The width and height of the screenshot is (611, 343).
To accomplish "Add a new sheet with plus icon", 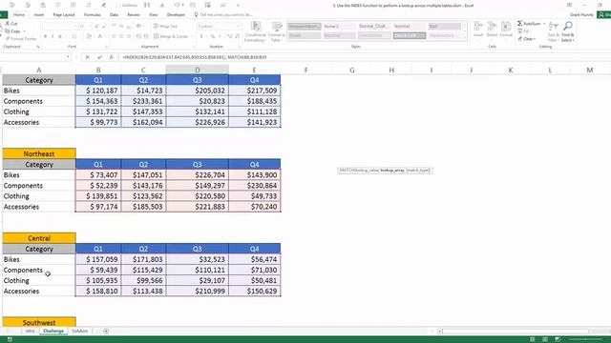I will point(106,331).
